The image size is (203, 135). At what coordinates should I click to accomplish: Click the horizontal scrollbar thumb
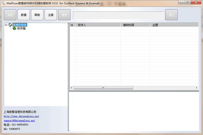103,88
